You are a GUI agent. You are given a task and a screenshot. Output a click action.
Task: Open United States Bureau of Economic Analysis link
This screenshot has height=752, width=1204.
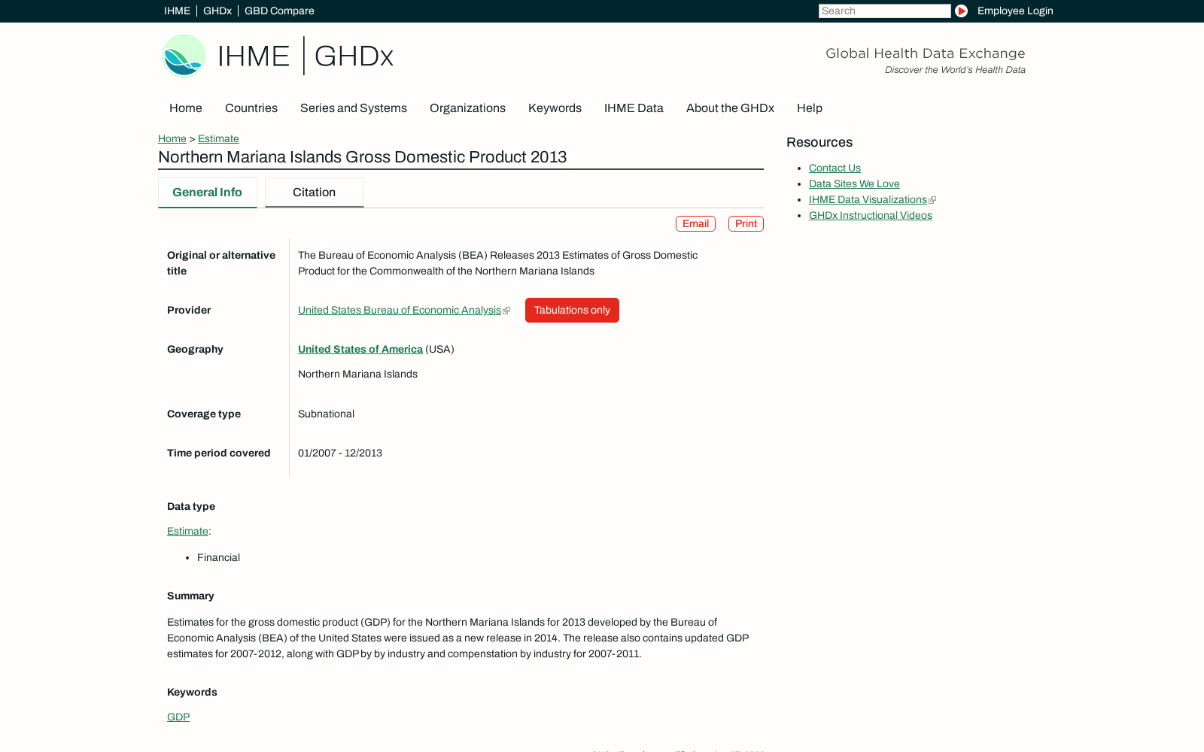[400, 310]
